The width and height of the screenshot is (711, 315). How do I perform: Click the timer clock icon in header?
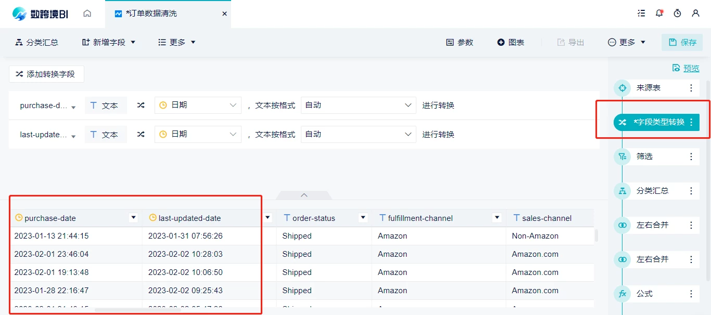677,14
